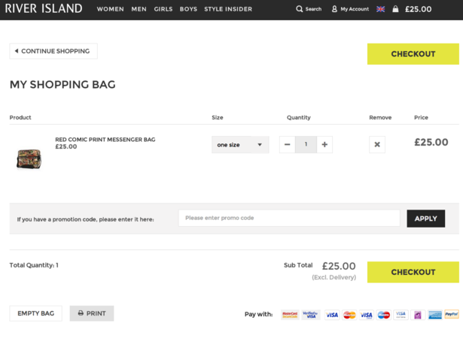Image resolution: width=463 pixels, height=341 pixels.
Task: Click the River Island logo
Action: pyautogui.click(x=44, y=8)
